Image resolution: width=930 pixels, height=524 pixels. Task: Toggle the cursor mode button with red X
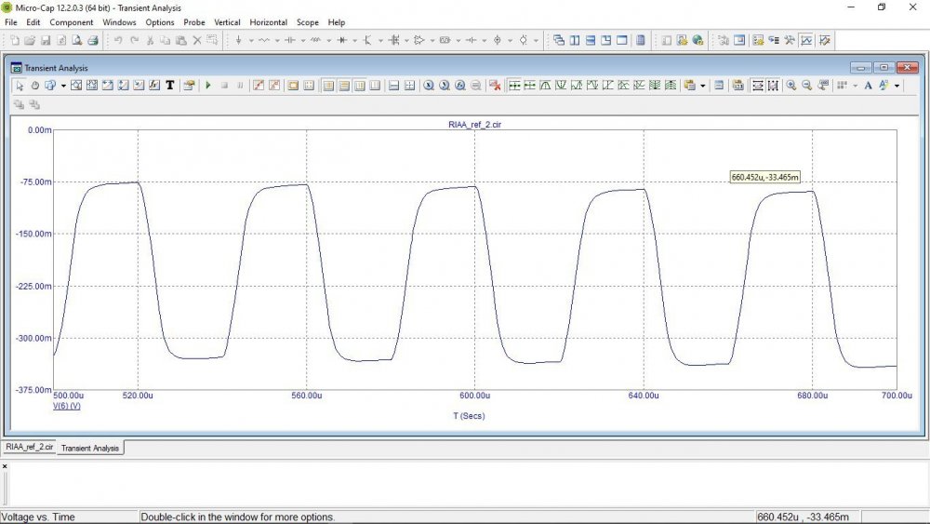495,86
